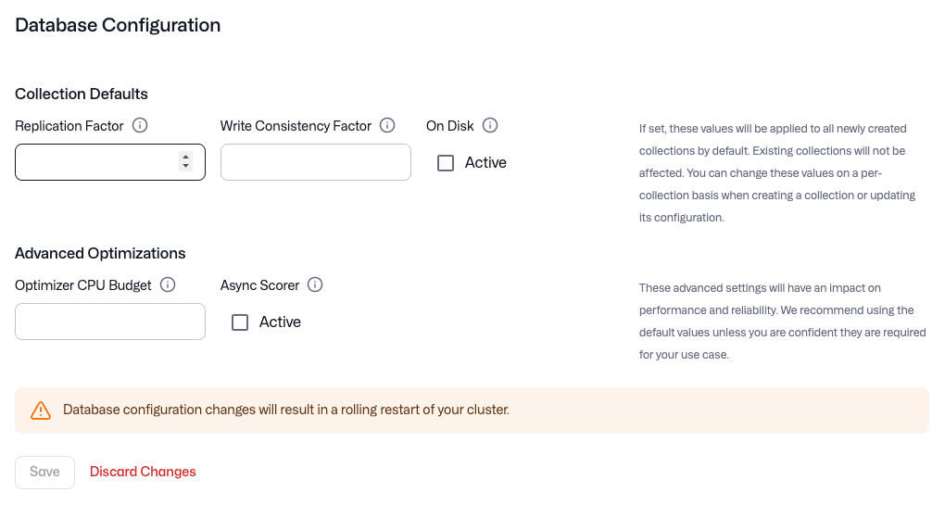Image resolution: width=945 pixels, height=505 pixels.
Task: Open the Async Scorer info icon
Action: click(x=315, y=285)
